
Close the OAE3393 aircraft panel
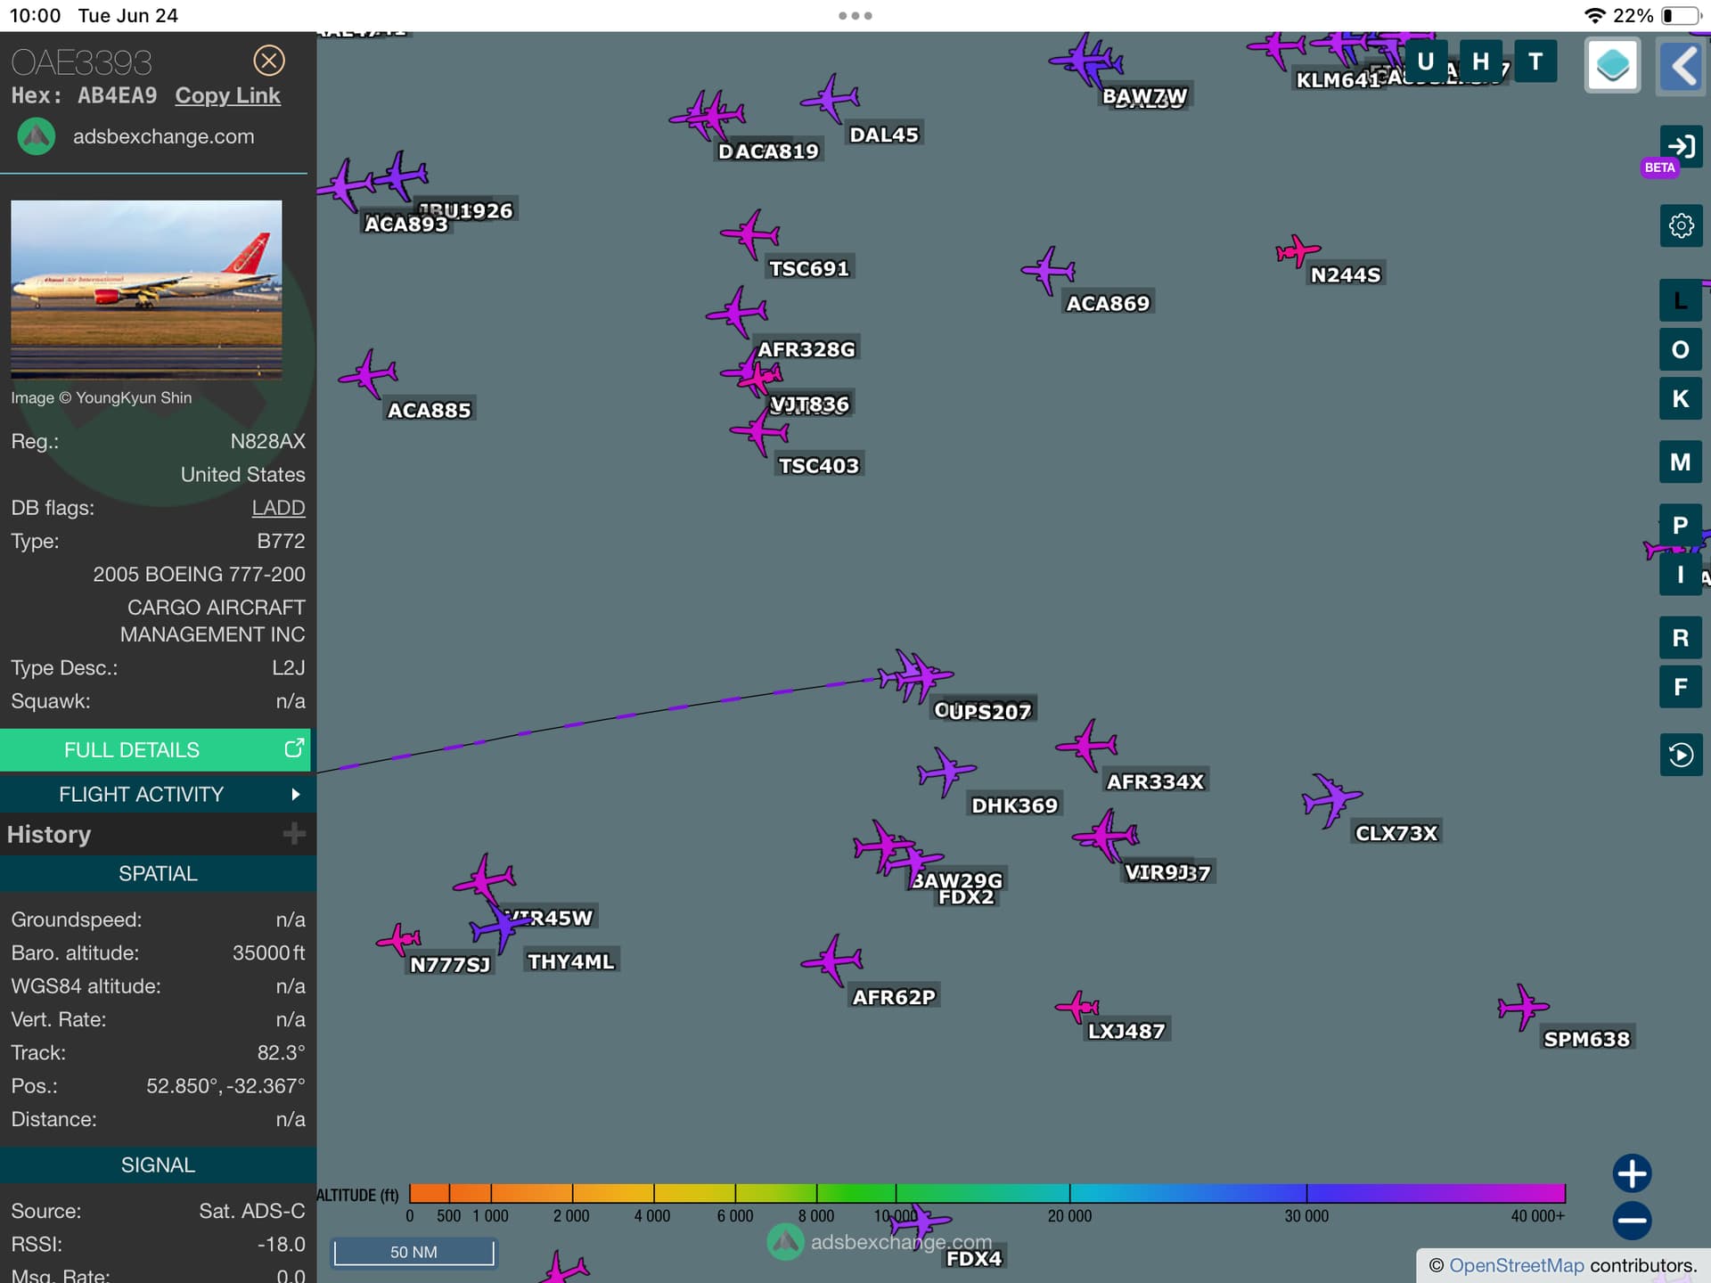268,61
